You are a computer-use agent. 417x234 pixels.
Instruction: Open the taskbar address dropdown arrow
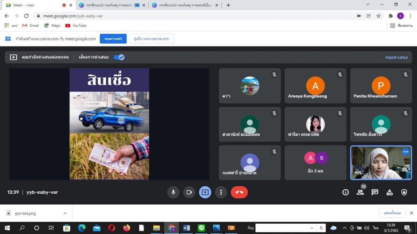point(312,228)
